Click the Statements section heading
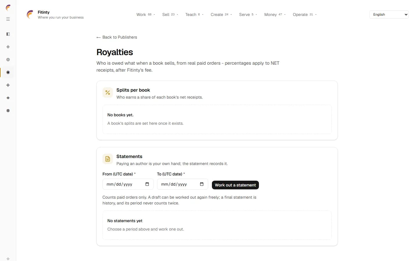Image resolution: width=418 pixels, height=261 pixels. click(x=129, y=157)
